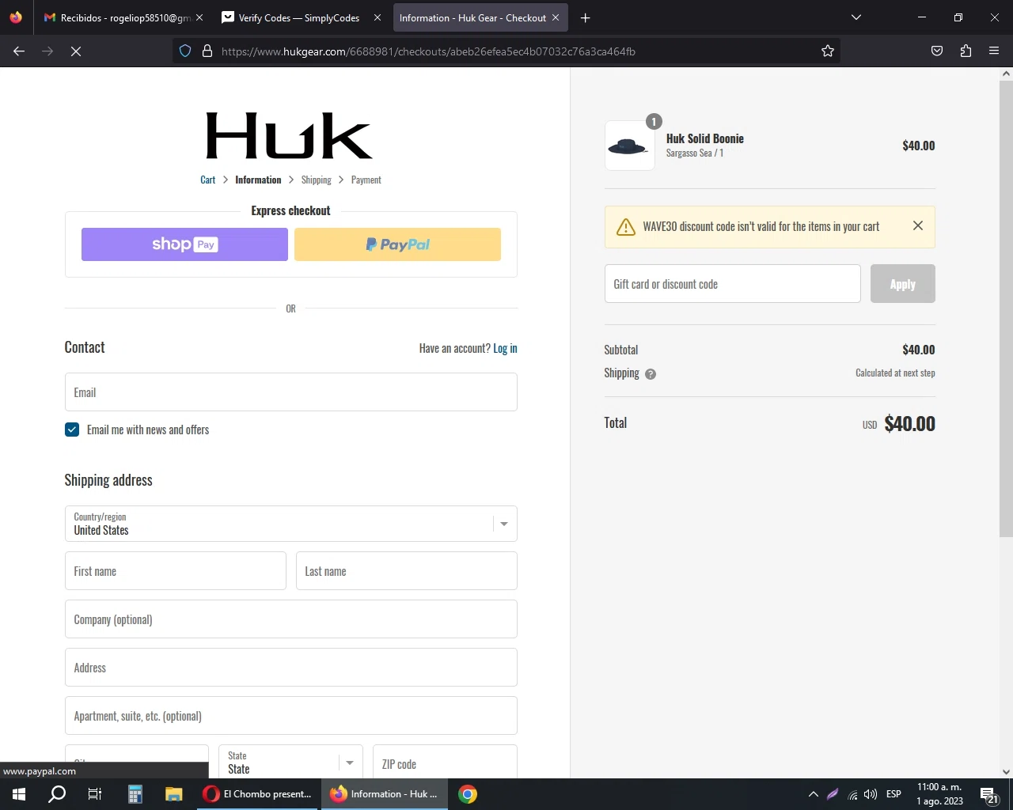The height and width of the screenshot is (810, 1013).
Task: Pay with Shop Pay express button
Action: tap(184, 244)
